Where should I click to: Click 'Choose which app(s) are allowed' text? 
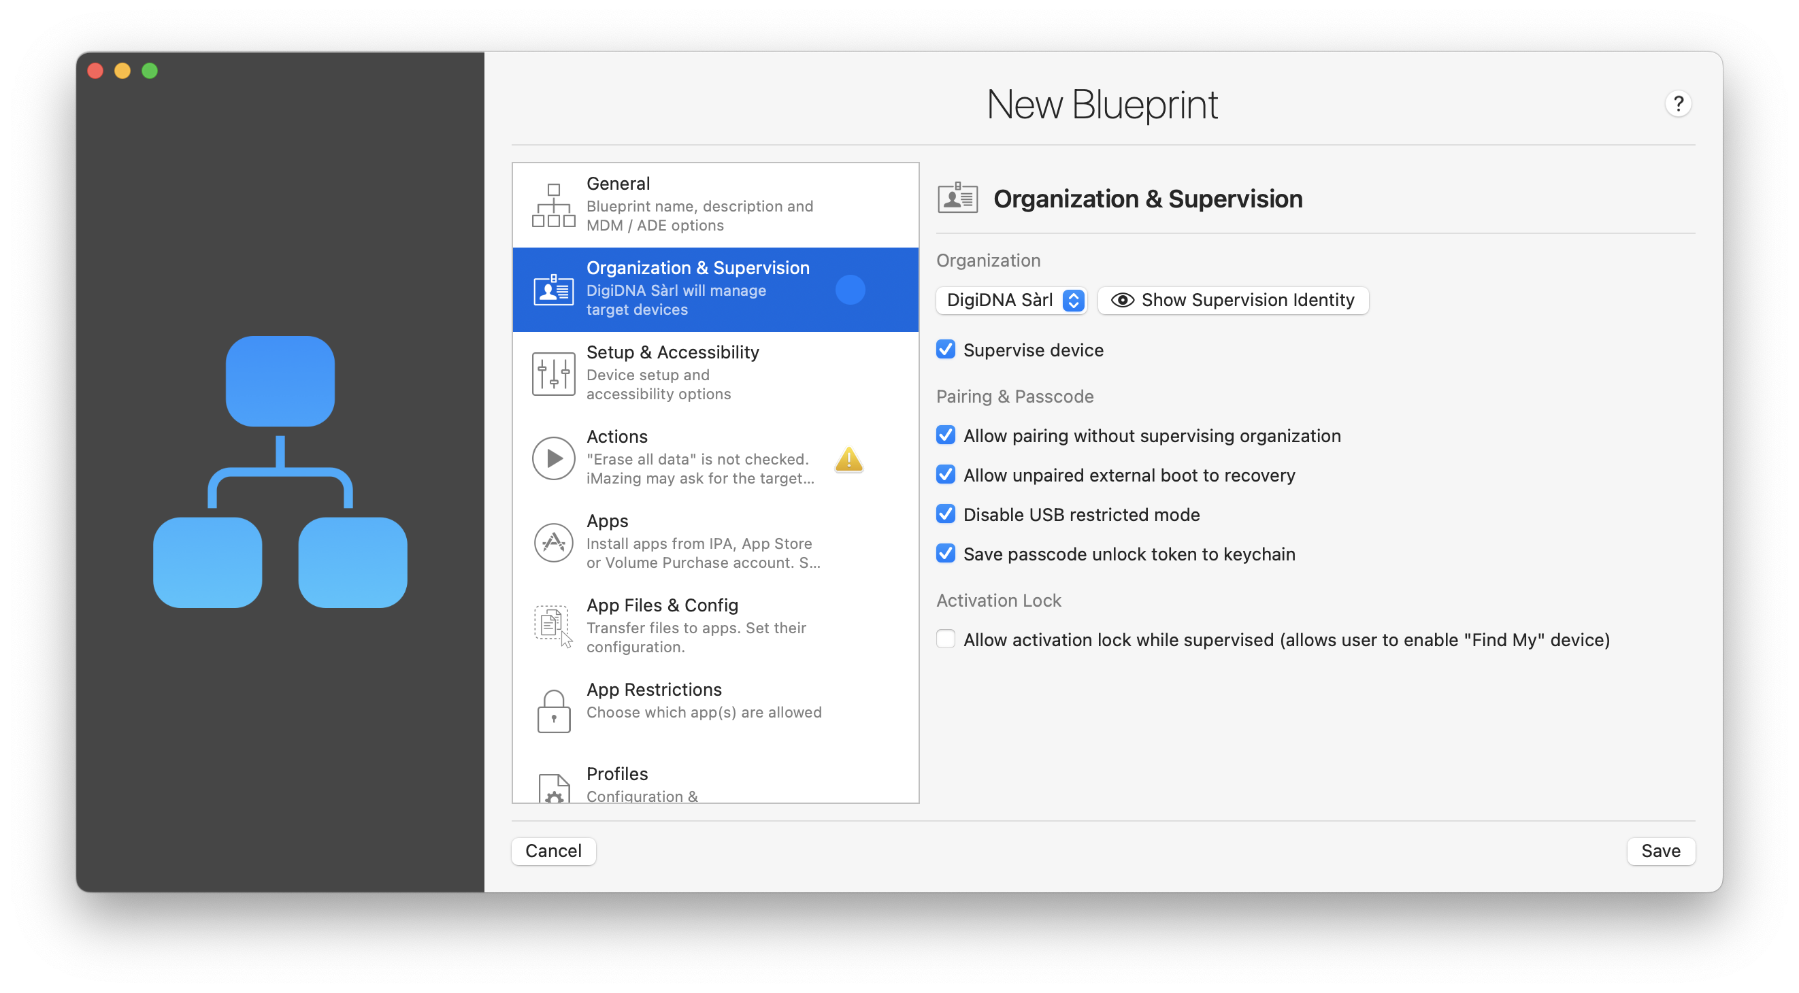pyautogui.click(x=704, y=712)
